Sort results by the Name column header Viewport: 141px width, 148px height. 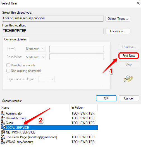(35, 108)
